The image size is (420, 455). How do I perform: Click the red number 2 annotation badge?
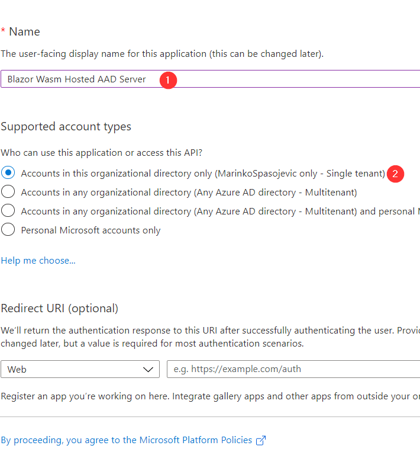(395, 174)
